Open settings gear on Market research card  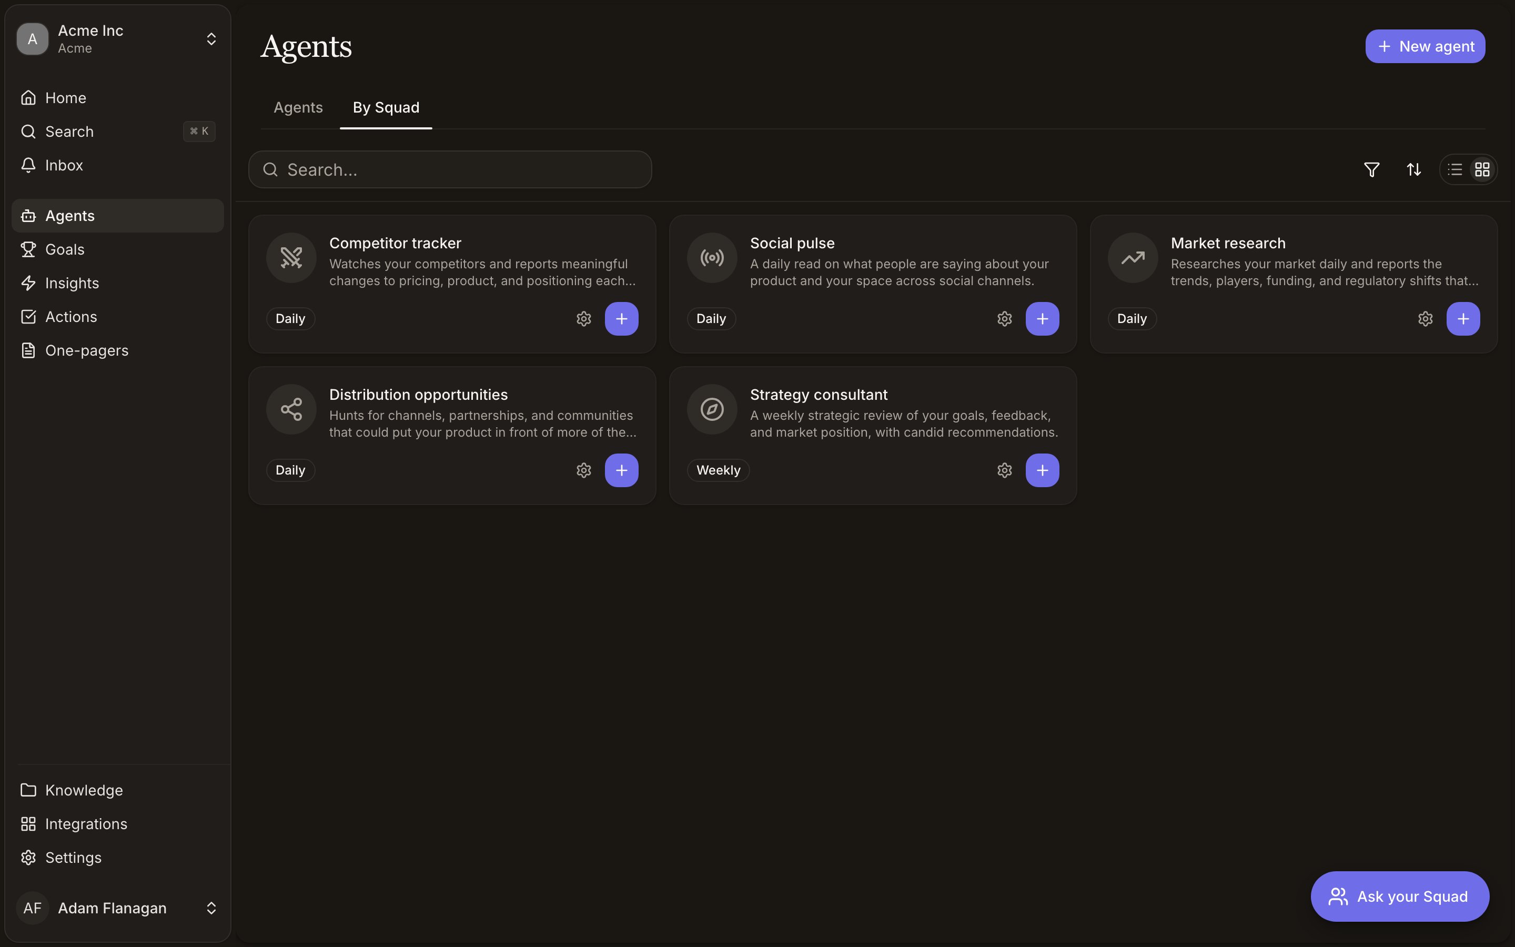click(x=1425, y=319)
